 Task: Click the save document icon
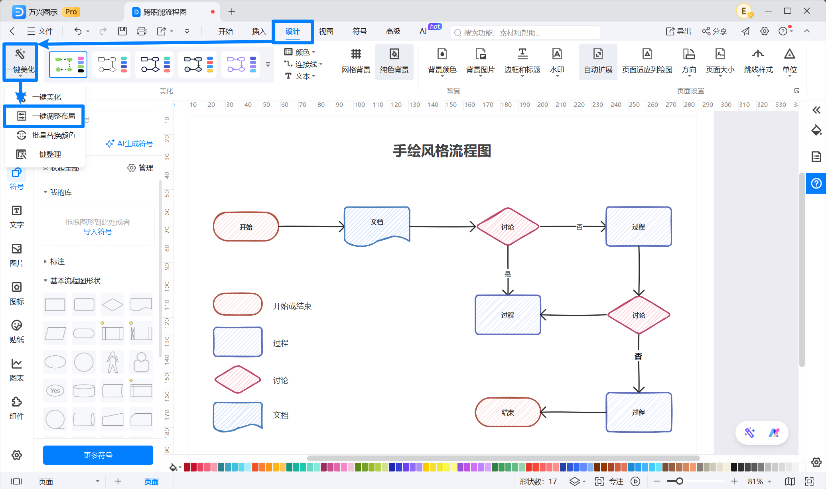(122, 31)
